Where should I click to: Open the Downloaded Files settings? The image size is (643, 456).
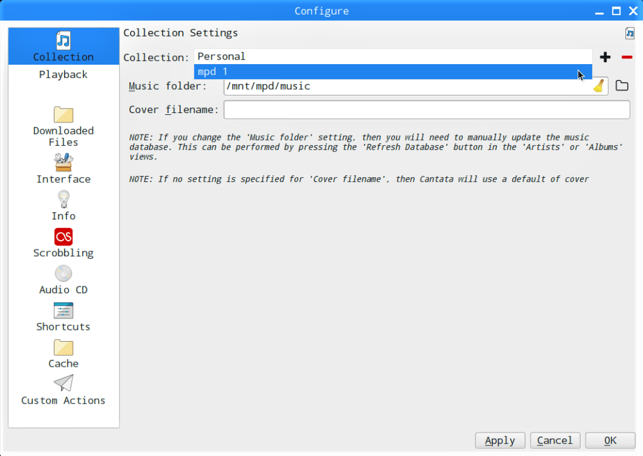coord(63,127)
